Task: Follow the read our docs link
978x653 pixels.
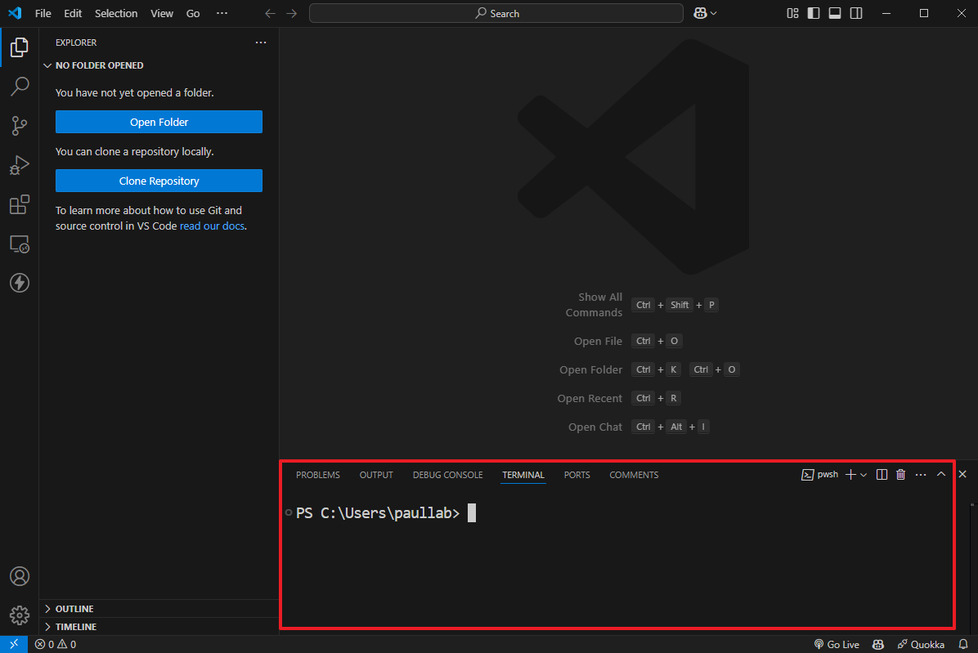Action: (212, 226)
